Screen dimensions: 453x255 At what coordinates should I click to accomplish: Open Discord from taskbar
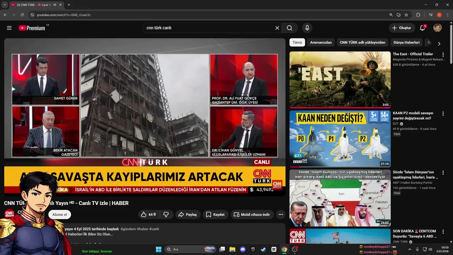(x=243, y=249)
